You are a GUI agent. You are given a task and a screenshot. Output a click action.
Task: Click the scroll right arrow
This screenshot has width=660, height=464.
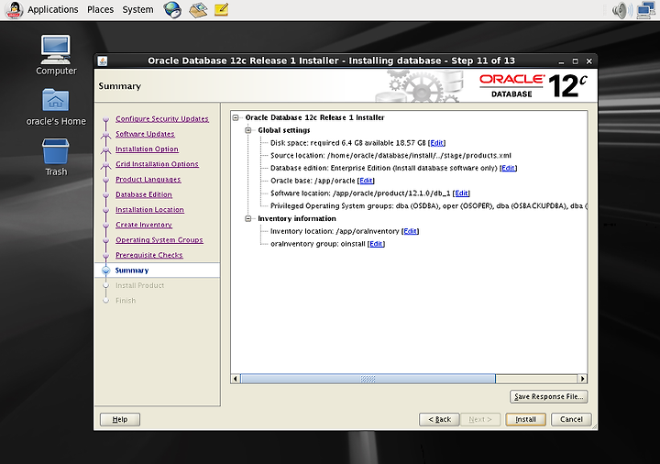pos(583,379)
